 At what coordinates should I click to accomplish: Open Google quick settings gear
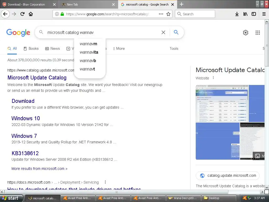pyautogui.click(x=246, y=32)
